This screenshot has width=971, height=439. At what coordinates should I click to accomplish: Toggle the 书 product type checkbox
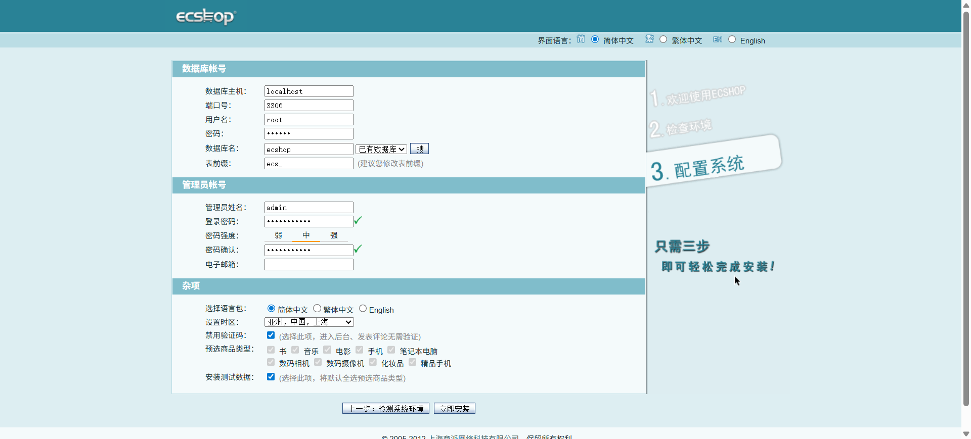coord(271,350)
